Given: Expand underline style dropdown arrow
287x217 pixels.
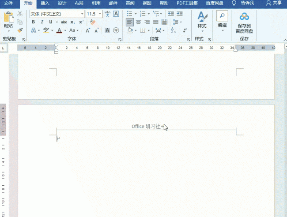Looking at the screenshot, I should tap(57, 22).
